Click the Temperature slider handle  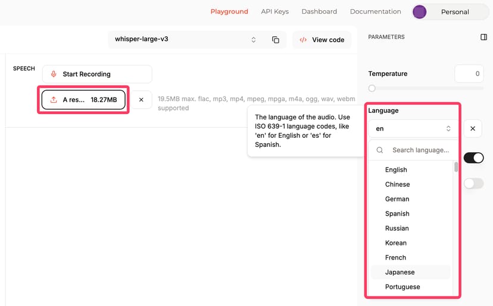click(372, 89)
